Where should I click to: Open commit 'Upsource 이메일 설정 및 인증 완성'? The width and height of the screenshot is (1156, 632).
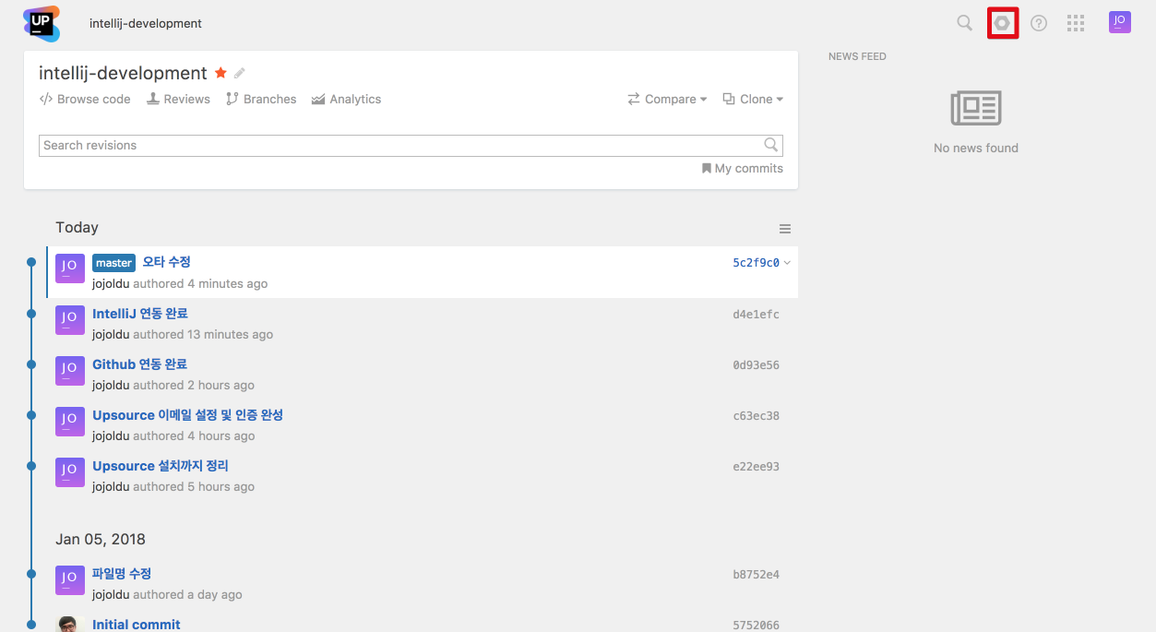(x=187, y=415)
